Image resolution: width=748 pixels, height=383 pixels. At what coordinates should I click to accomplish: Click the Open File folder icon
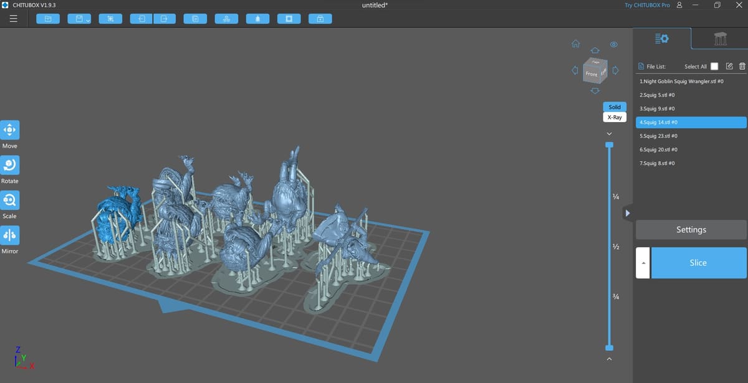point(48,19)
